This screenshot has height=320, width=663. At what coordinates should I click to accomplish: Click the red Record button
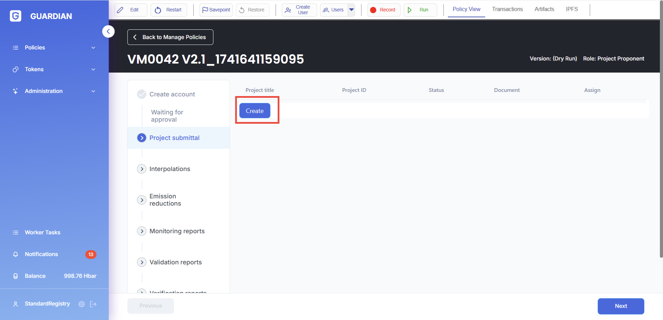[384, 10]
